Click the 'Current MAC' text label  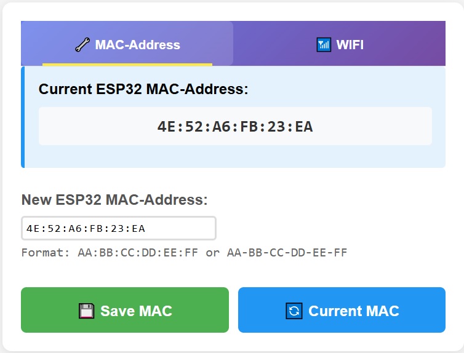354,311
